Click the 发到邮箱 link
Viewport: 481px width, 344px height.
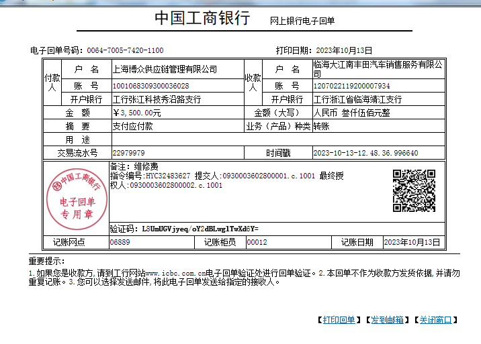point(387,320)
